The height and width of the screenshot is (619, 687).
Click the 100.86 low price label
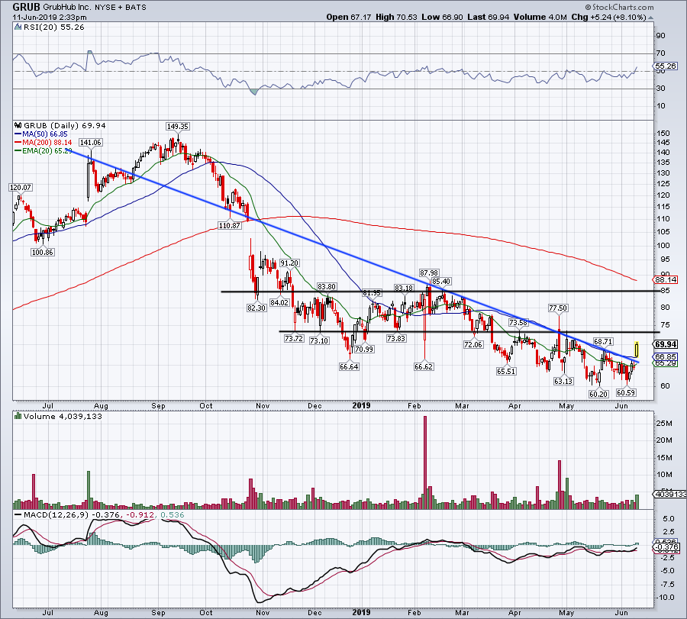(43, 252)
